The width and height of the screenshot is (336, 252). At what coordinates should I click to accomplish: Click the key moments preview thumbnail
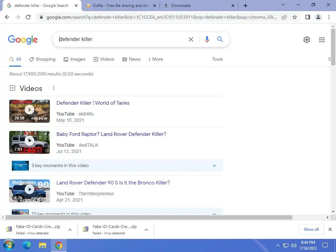20,166
